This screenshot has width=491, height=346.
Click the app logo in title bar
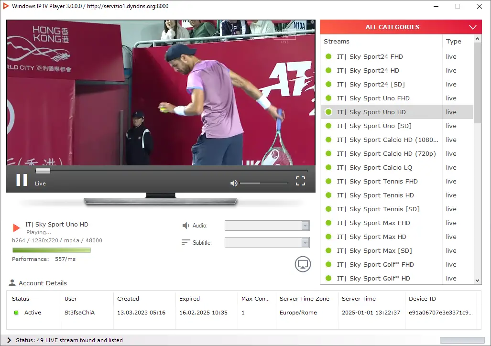coord(5,6)
